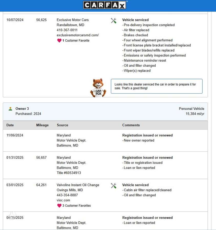Viewport: 216px width, 230px height.
Task: Click Cabin air filter replaced/cleaned line
Action: point(147,190)
